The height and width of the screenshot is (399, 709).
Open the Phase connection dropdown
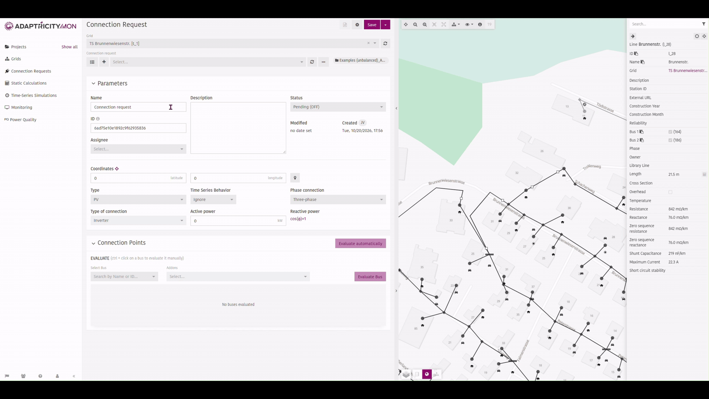338,199
